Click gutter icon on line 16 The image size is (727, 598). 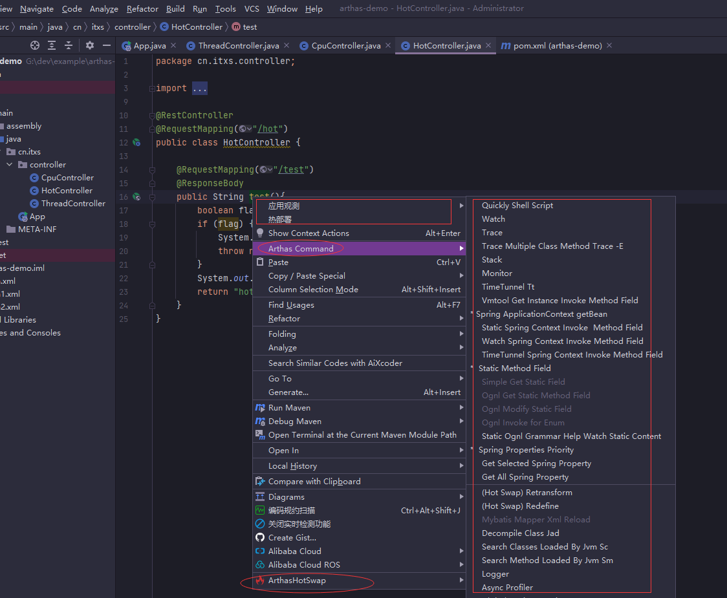136,197
